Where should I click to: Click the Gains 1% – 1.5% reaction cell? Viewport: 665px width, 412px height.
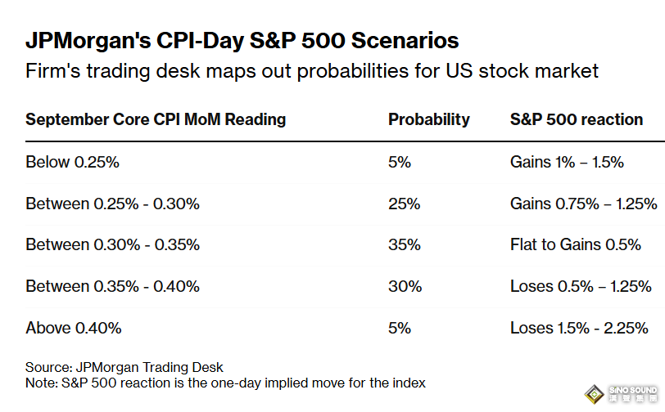[567, 162]
